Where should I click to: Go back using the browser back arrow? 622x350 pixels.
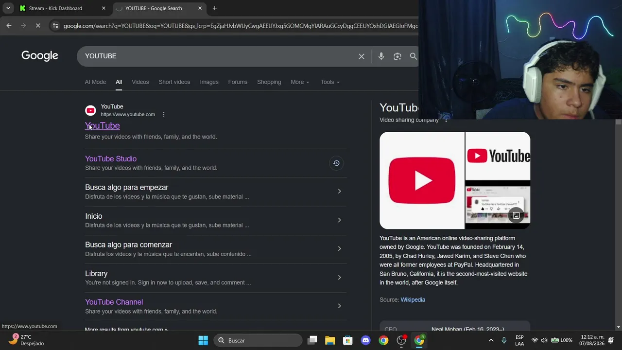pos(9,25)
